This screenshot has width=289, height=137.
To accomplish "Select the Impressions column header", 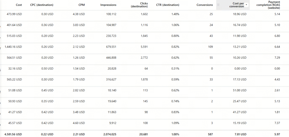I will tap(108, 5).
